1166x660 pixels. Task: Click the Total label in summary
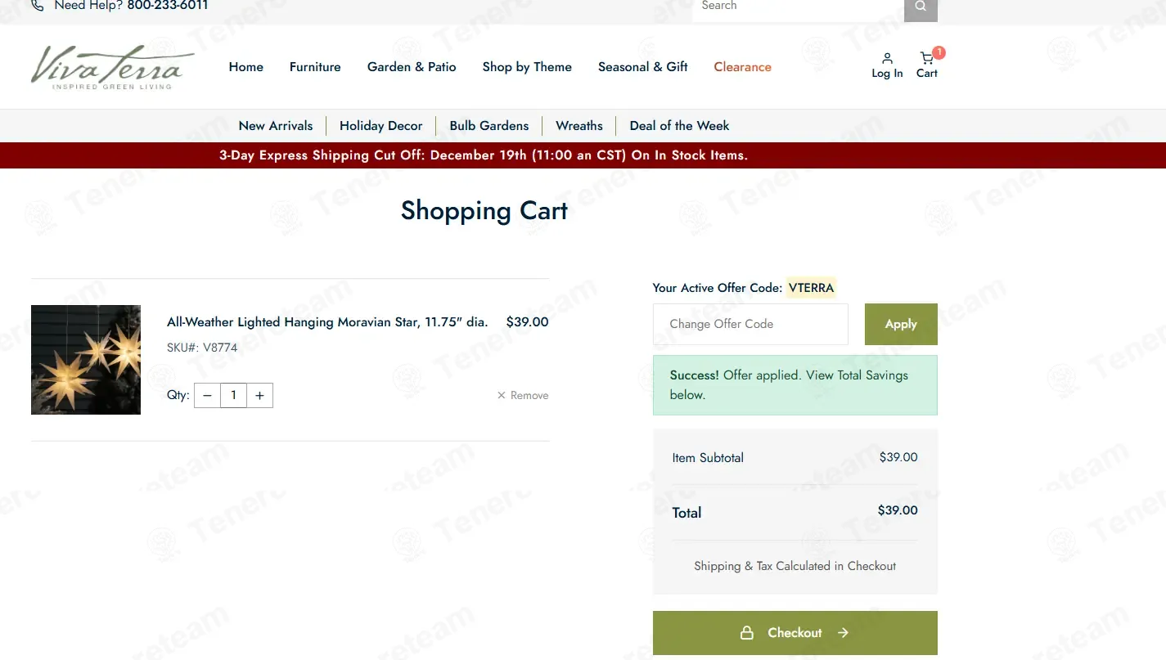(687, 513)
